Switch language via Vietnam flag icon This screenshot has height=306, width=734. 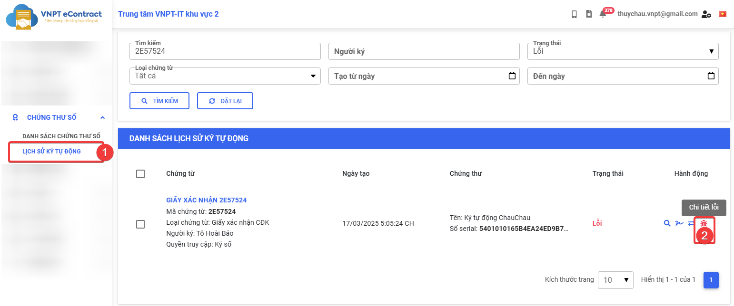(x=723, y=14)
